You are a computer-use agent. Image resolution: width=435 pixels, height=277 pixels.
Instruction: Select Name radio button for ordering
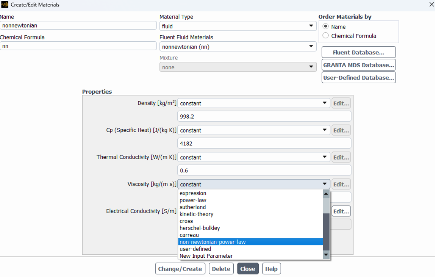click(326, 27)
